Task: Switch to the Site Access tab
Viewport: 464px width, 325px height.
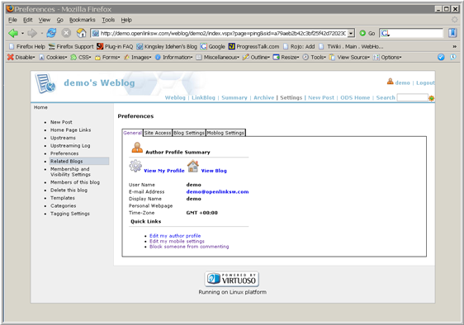Action: point(158,133)
